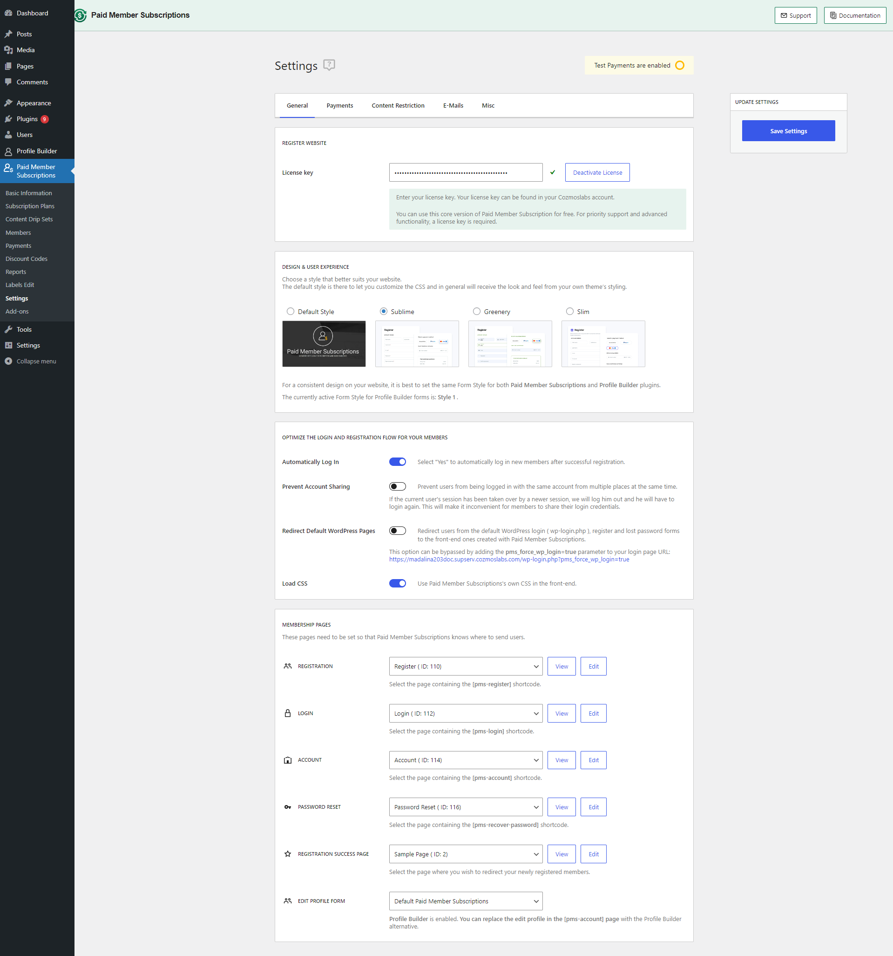Click the License key input field
Viewport: 893px width, 956px height.
[466, 172]
